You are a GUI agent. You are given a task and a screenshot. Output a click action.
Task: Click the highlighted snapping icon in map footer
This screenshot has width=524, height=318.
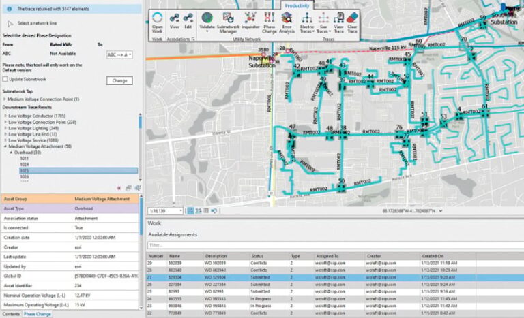coord(190,210)
